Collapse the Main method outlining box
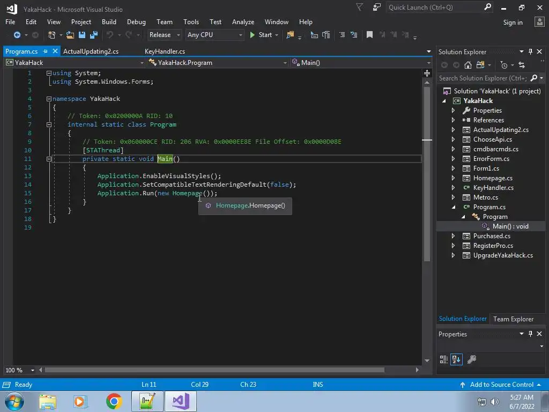The height and width of the screenshot is (412, 549). coord(49,159)
